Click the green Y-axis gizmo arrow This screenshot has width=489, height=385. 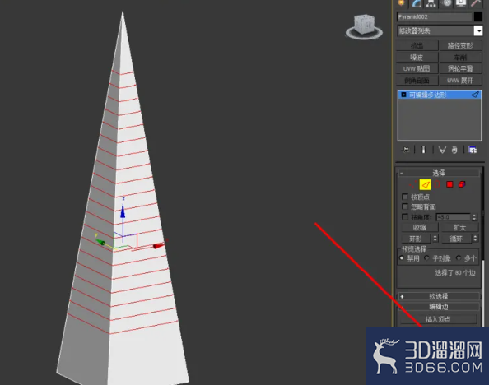tap(100, 242)
